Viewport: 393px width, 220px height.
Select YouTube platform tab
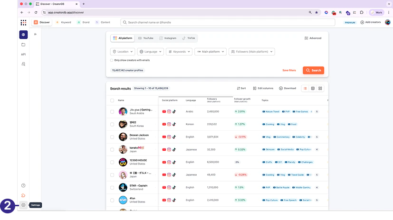click(145, 38)
